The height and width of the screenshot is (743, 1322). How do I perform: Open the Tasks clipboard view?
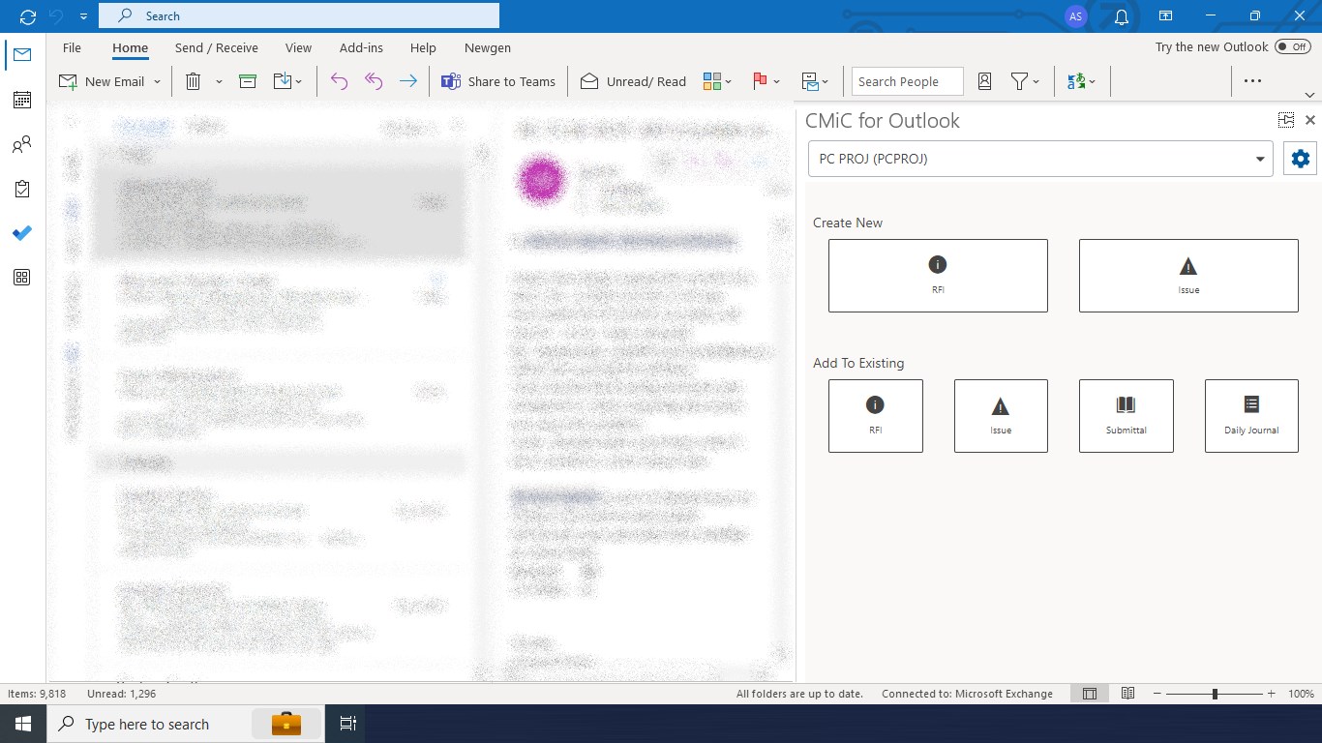click(x=22, y=190)
